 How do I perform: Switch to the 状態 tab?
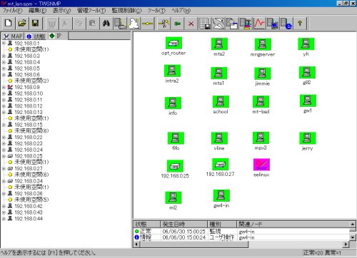pos(36,36)
